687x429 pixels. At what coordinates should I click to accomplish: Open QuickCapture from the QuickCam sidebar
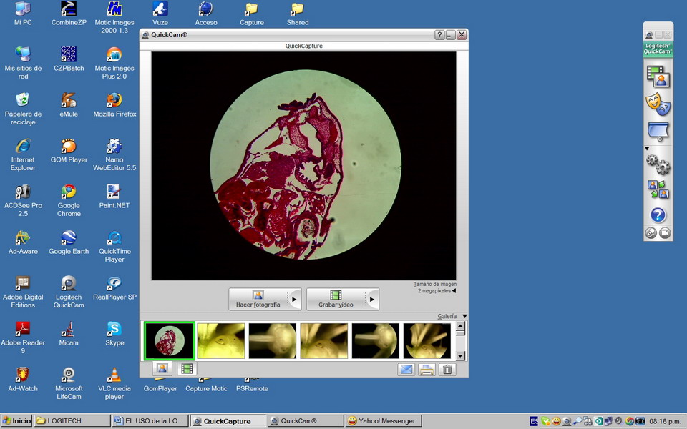click(x=657, y=76)
